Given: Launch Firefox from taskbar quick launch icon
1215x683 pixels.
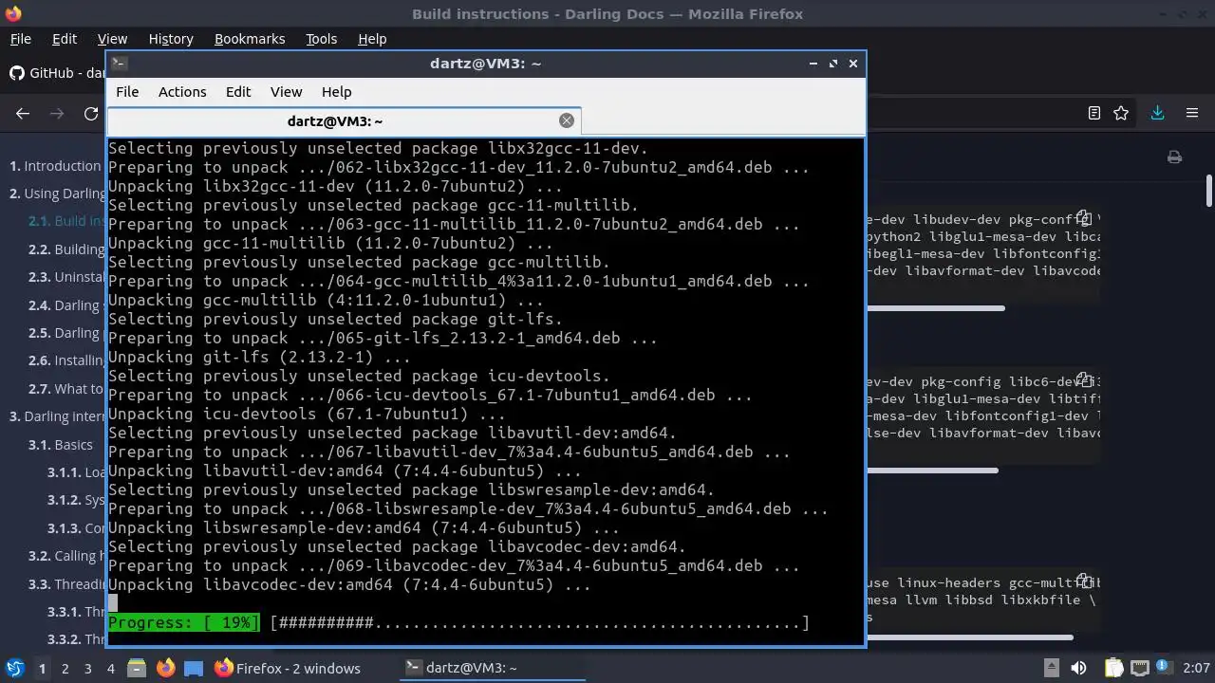Looking at the screenshot, I should [165, 668].
